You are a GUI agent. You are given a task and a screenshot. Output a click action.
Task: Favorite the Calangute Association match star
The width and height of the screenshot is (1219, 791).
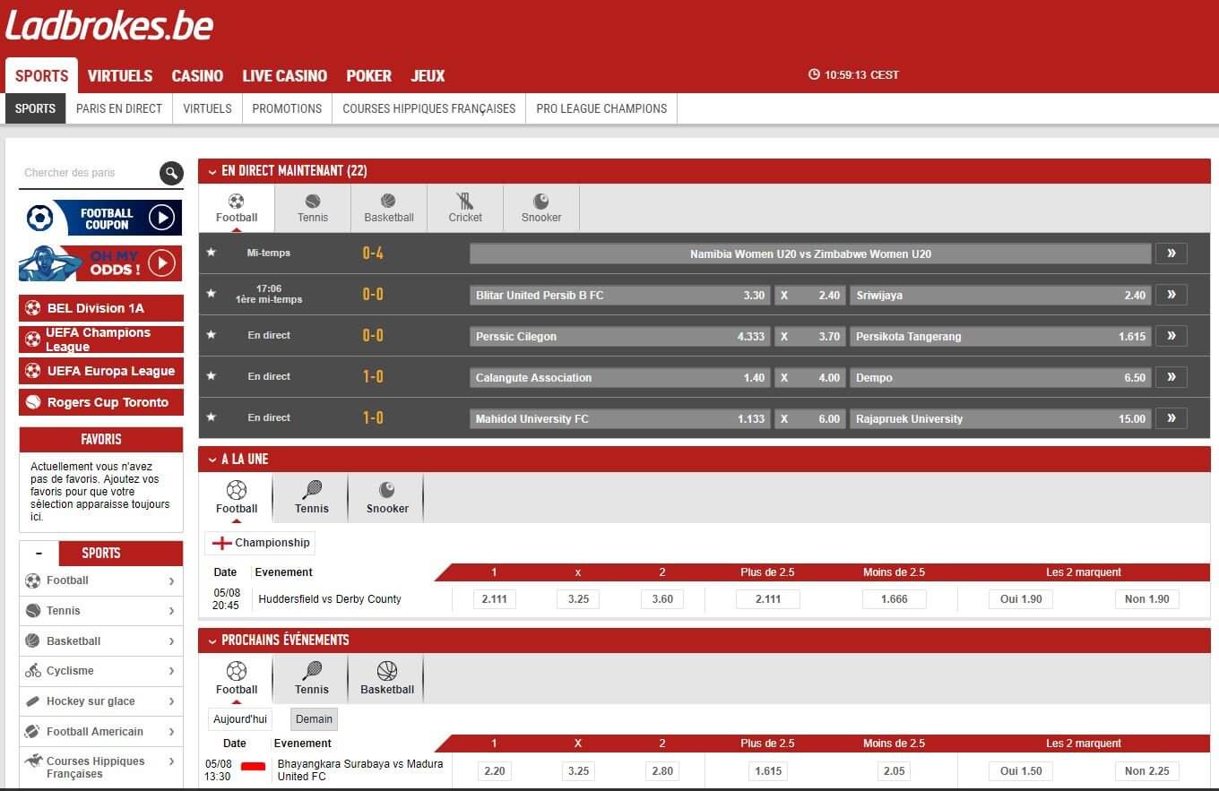click(212, 376)
